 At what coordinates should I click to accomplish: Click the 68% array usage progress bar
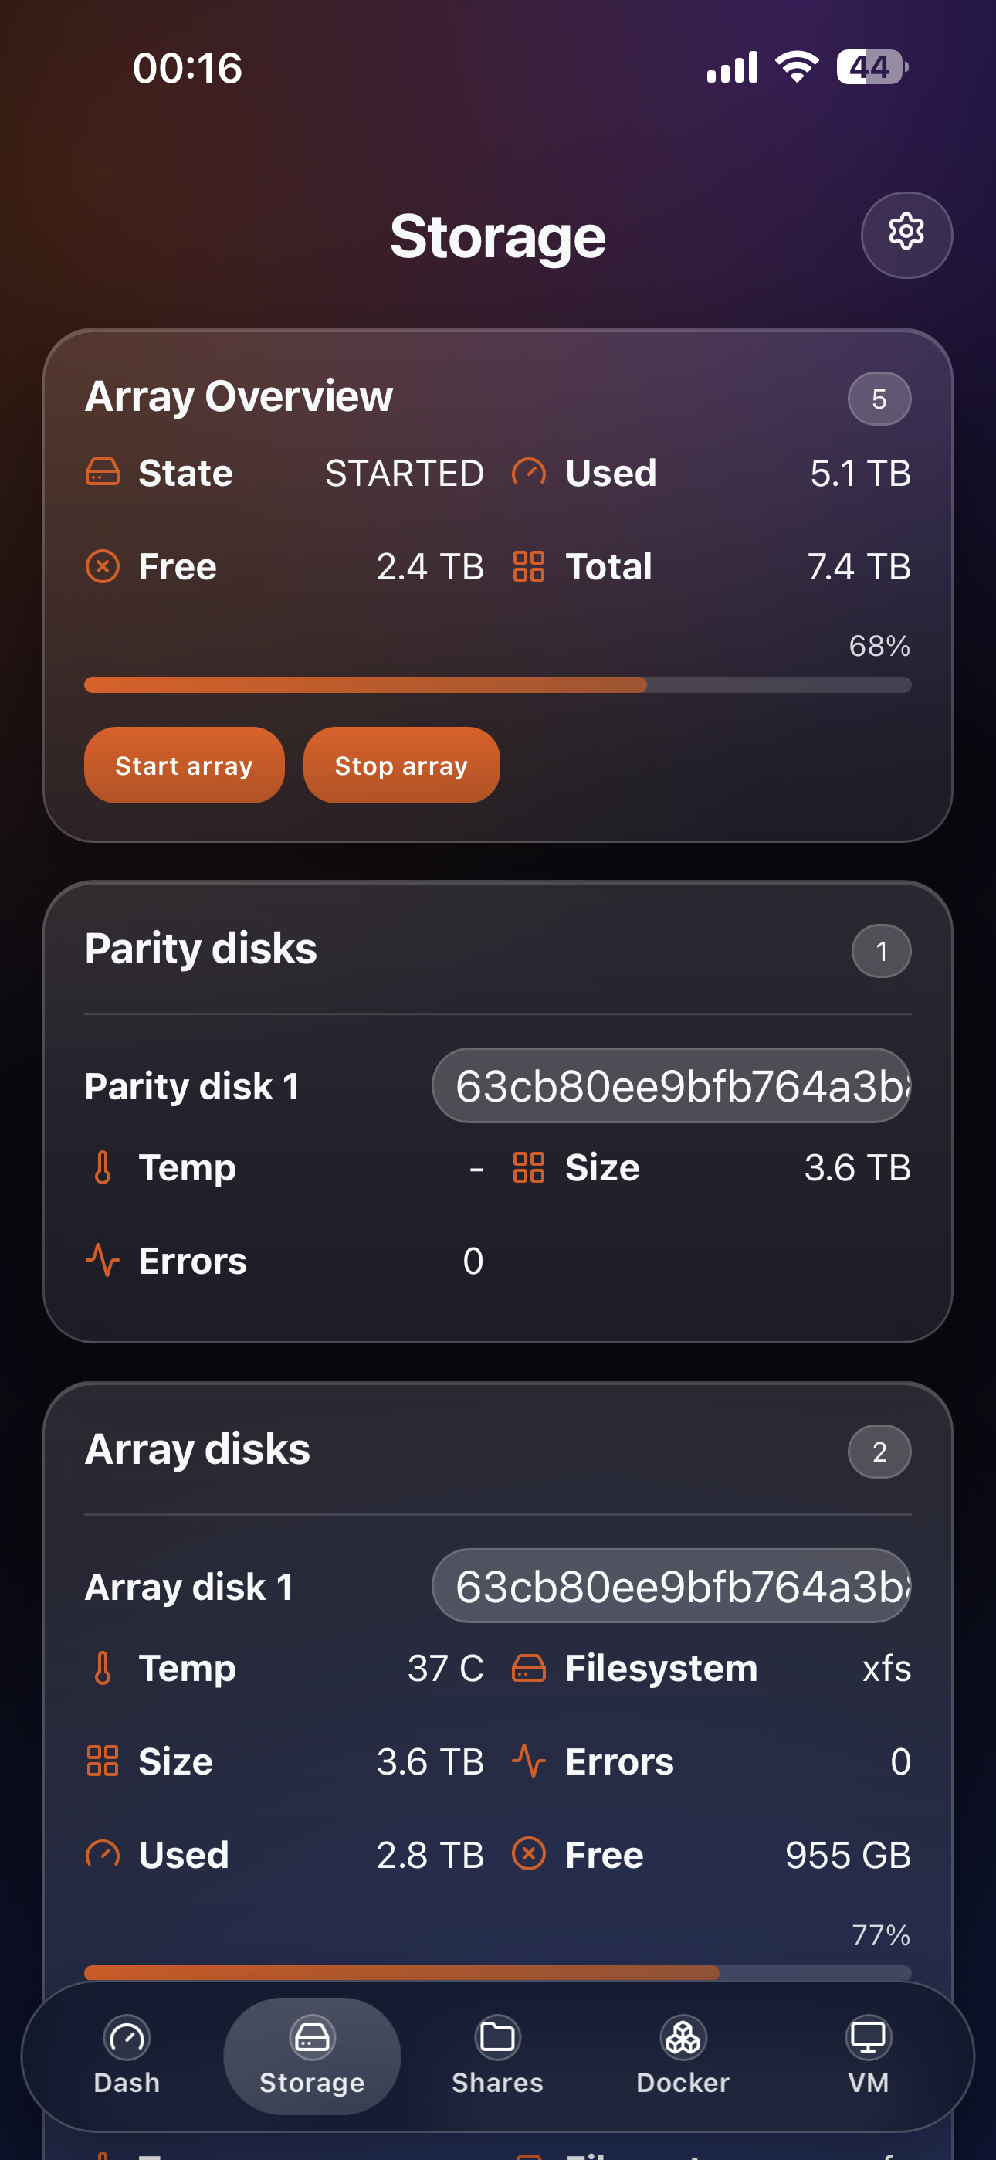[x=496, y=685]
